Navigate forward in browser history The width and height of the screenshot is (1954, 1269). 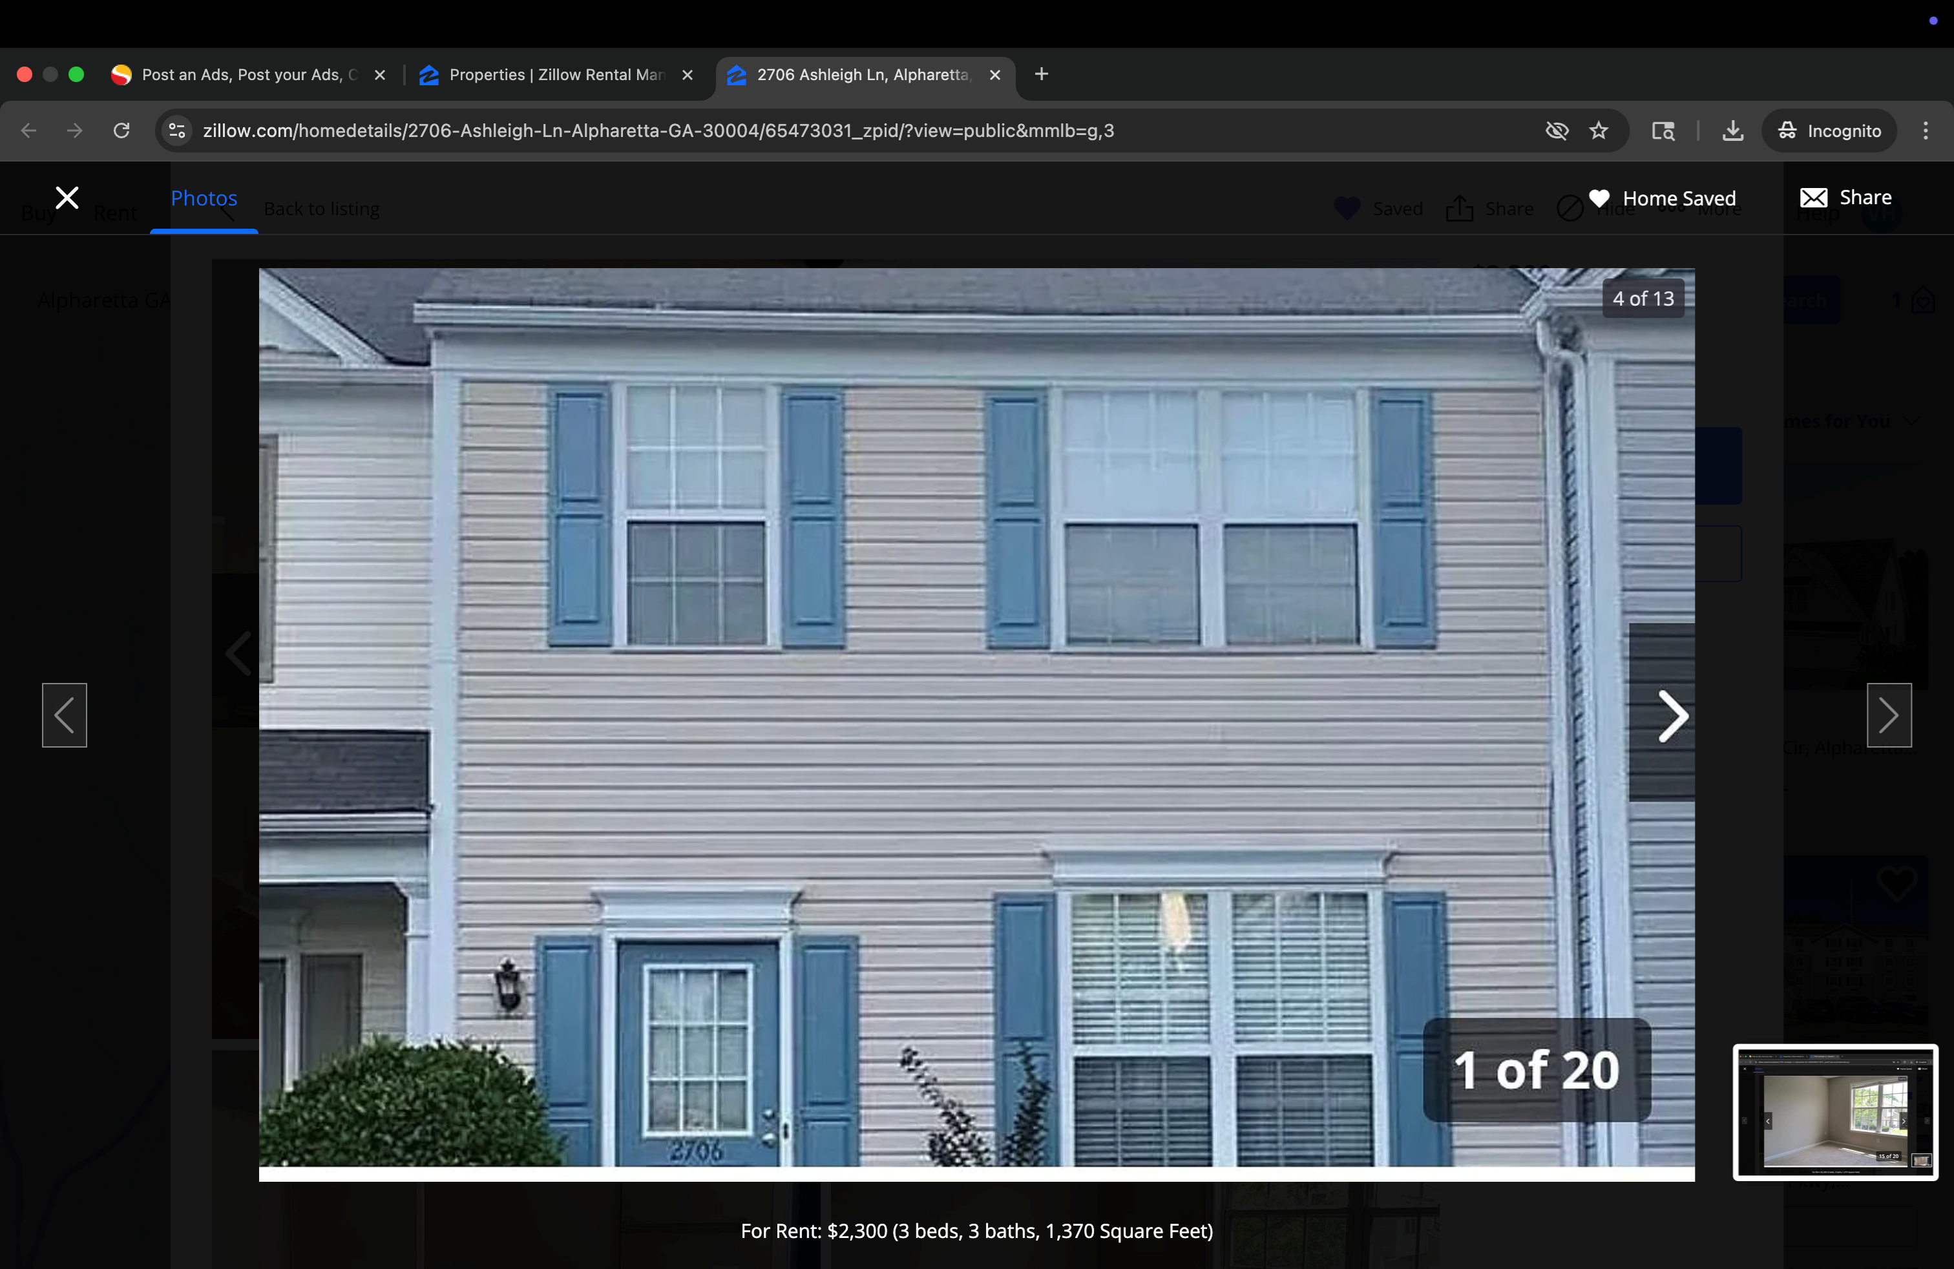point(75,131)
